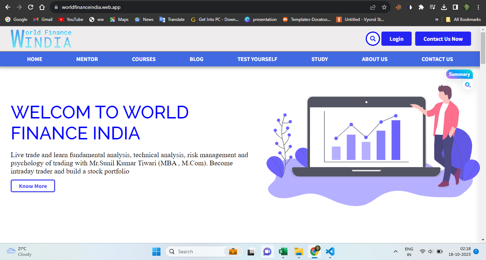
Task: Click the Know More button
Action: [33, 186]
